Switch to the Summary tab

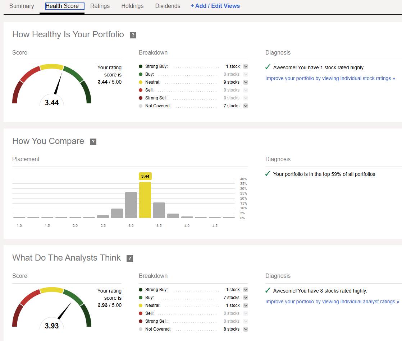point(22,6)
